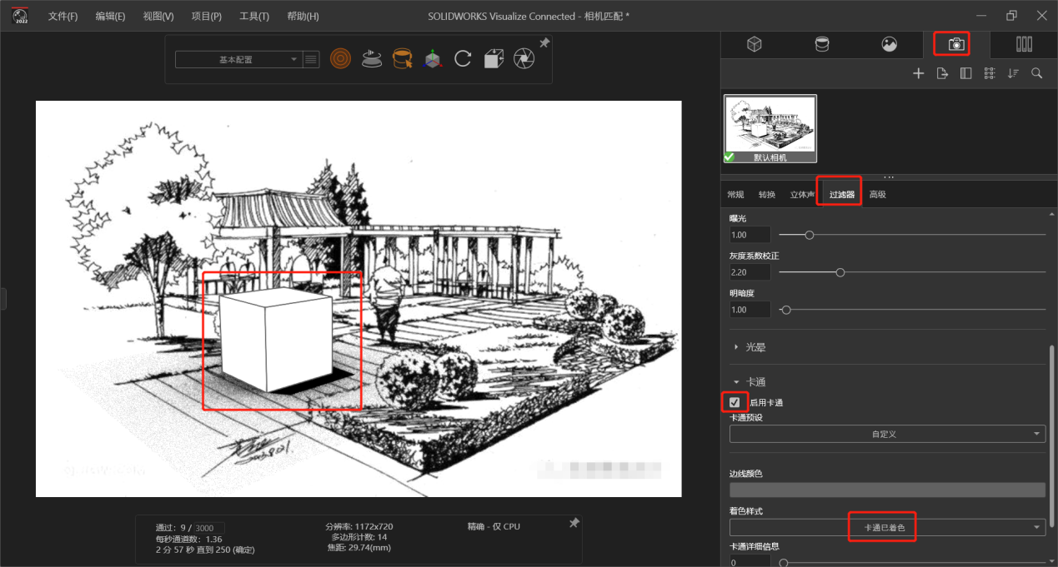Click the add camera plus icon
1058x567 pixels.
[x=918, y=73]
